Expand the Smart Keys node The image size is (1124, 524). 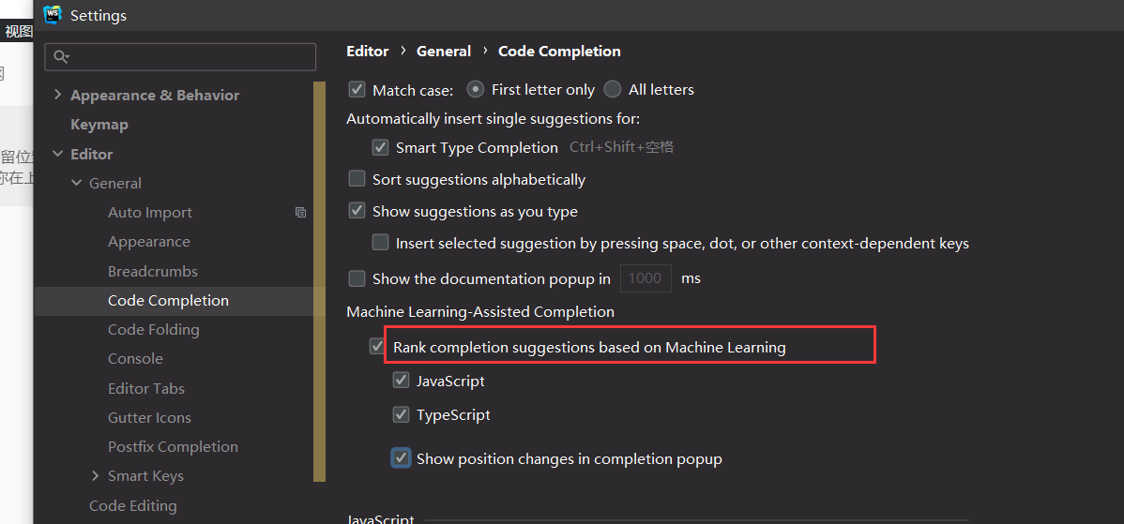click(x=96, y=476)
